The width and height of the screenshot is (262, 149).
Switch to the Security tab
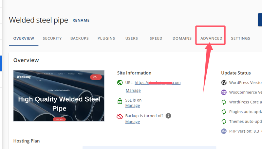(52, 38)
